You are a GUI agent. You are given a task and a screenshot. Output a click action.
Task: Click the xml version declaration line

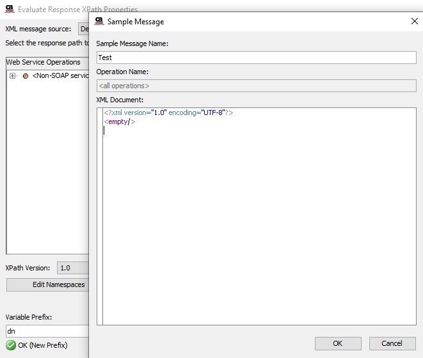pyautogui.click(x=168, y=113)
